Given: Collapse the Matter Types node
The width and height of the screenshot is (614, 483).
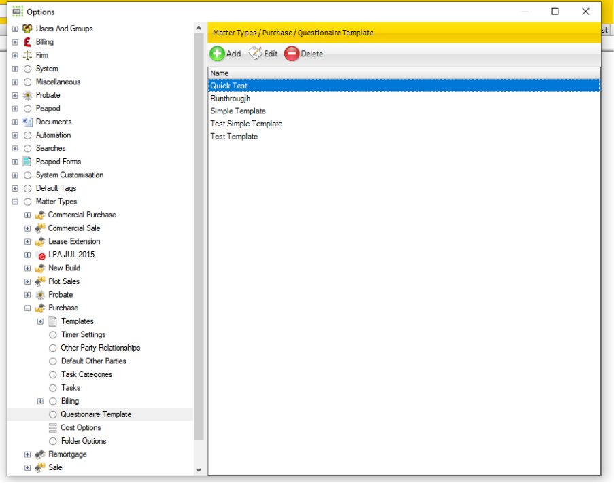Looking at the screenshot, I should click(15, 201).
